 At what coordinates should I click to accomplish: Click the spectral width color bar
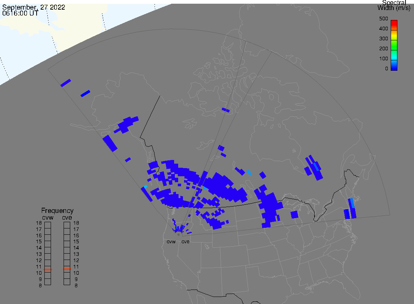tap(394, 45)
